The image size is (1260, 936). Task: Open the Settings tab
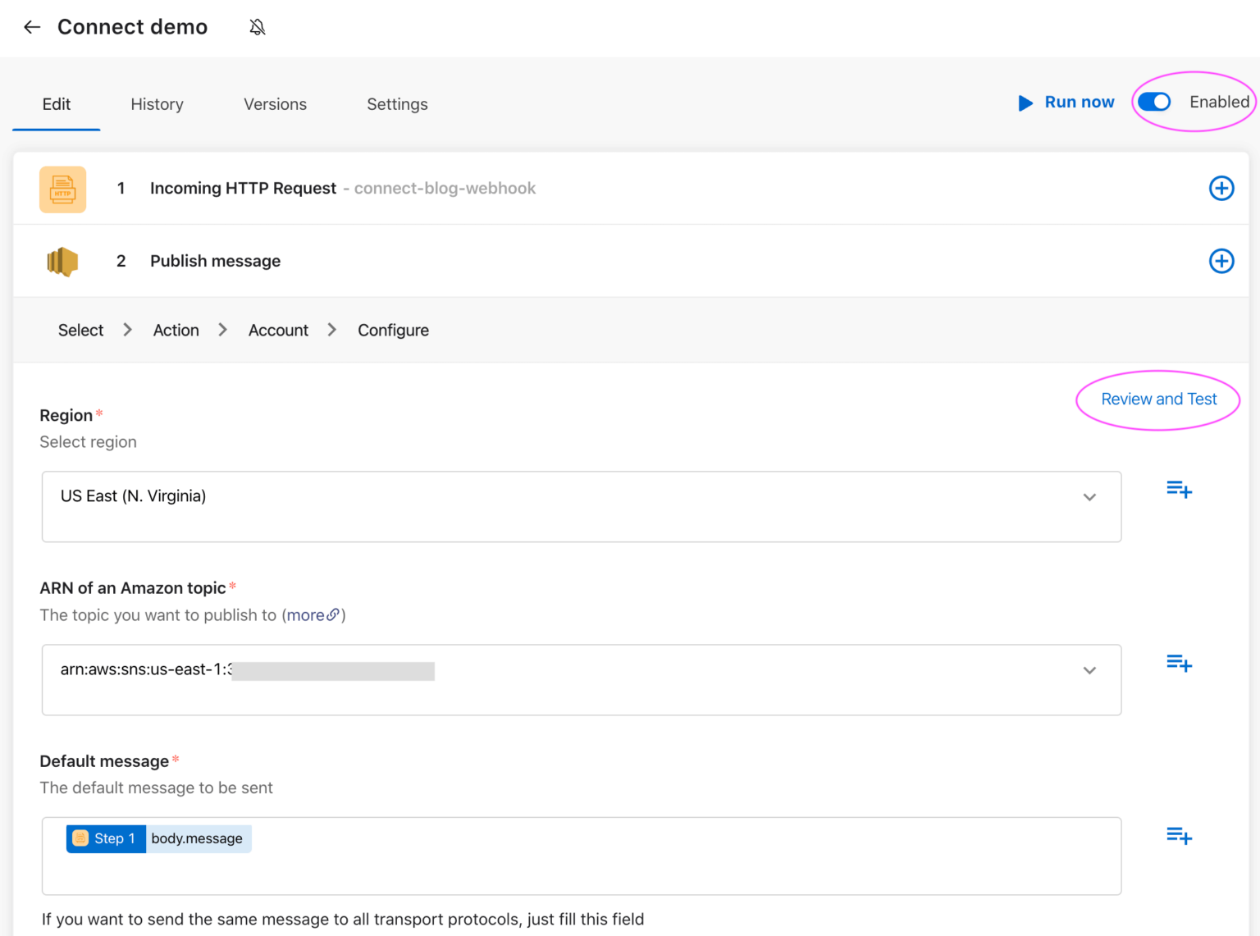point(397,104)
